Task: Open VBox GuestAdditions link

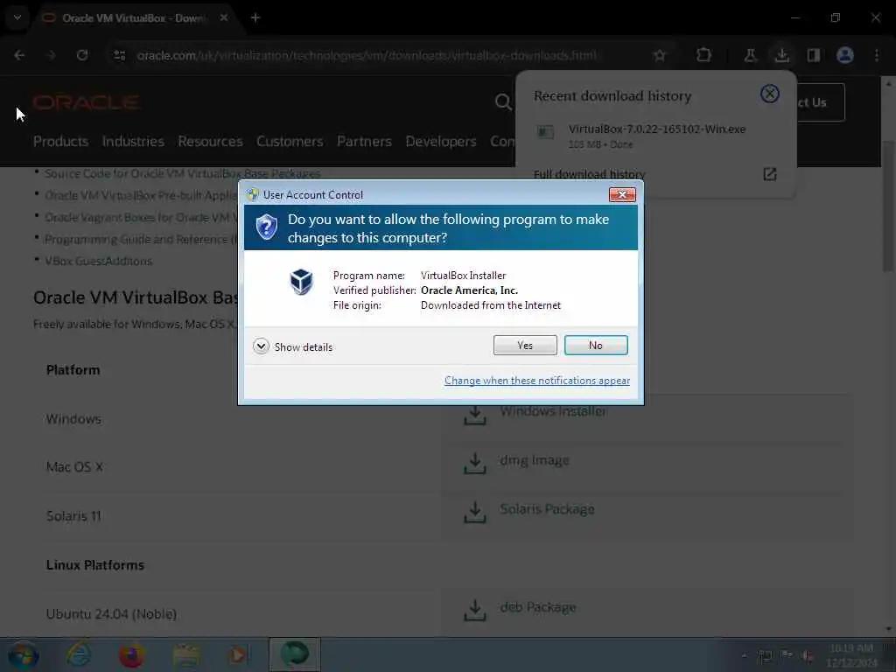Action: (x=98, y=261)
